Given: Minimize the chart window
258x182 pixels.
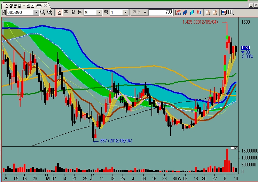Looking at the screenshot, I should pos(251,6).
